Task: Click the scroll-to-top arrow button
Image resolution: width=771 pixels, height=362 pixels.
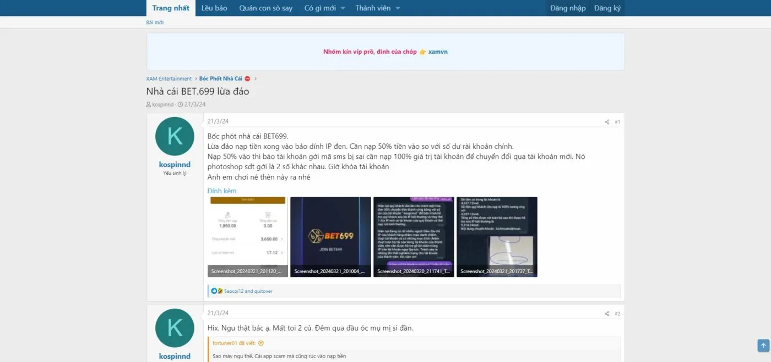Action: [x=763, y=346]
